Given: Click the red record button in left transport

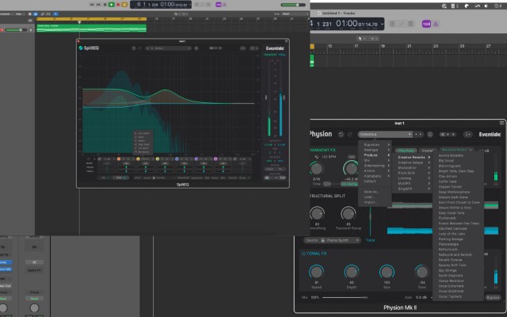Looking at the screenshot, I should pyautogui.click(x=118, y=5).
